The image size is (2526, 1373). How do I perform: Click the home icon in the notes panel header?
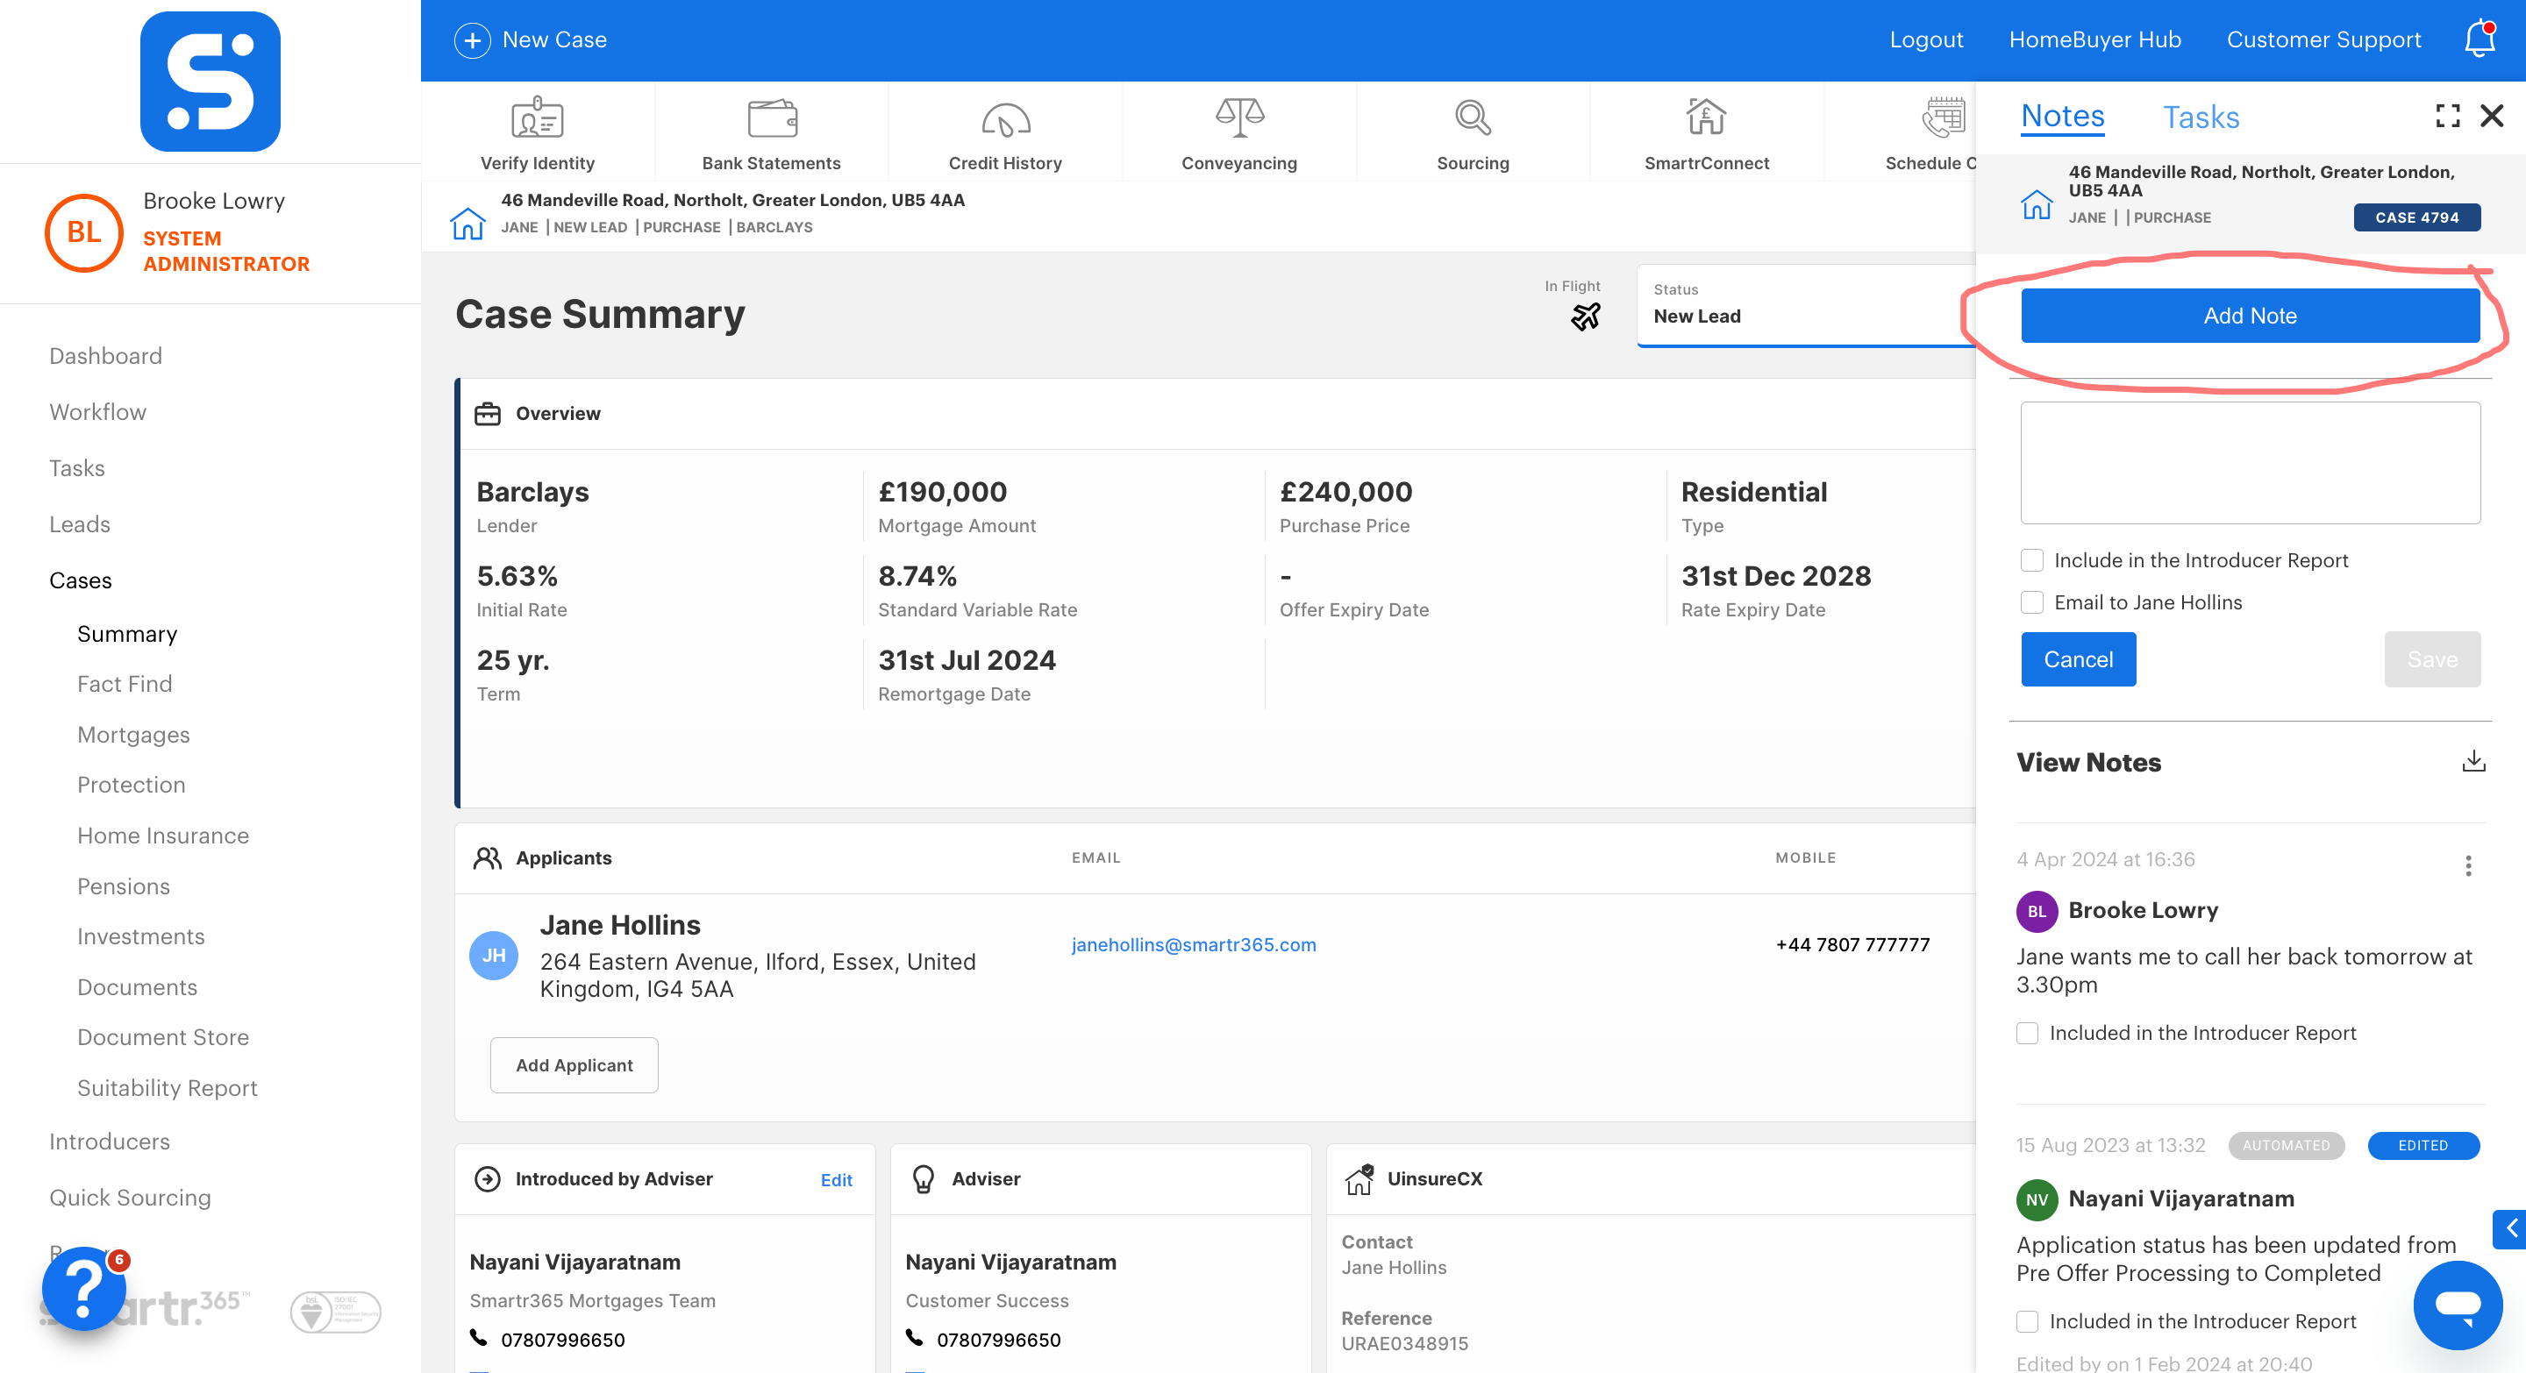2037,203
